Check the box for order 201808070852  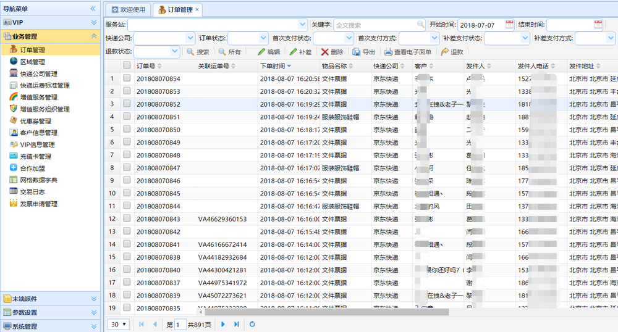click(127, 104)
